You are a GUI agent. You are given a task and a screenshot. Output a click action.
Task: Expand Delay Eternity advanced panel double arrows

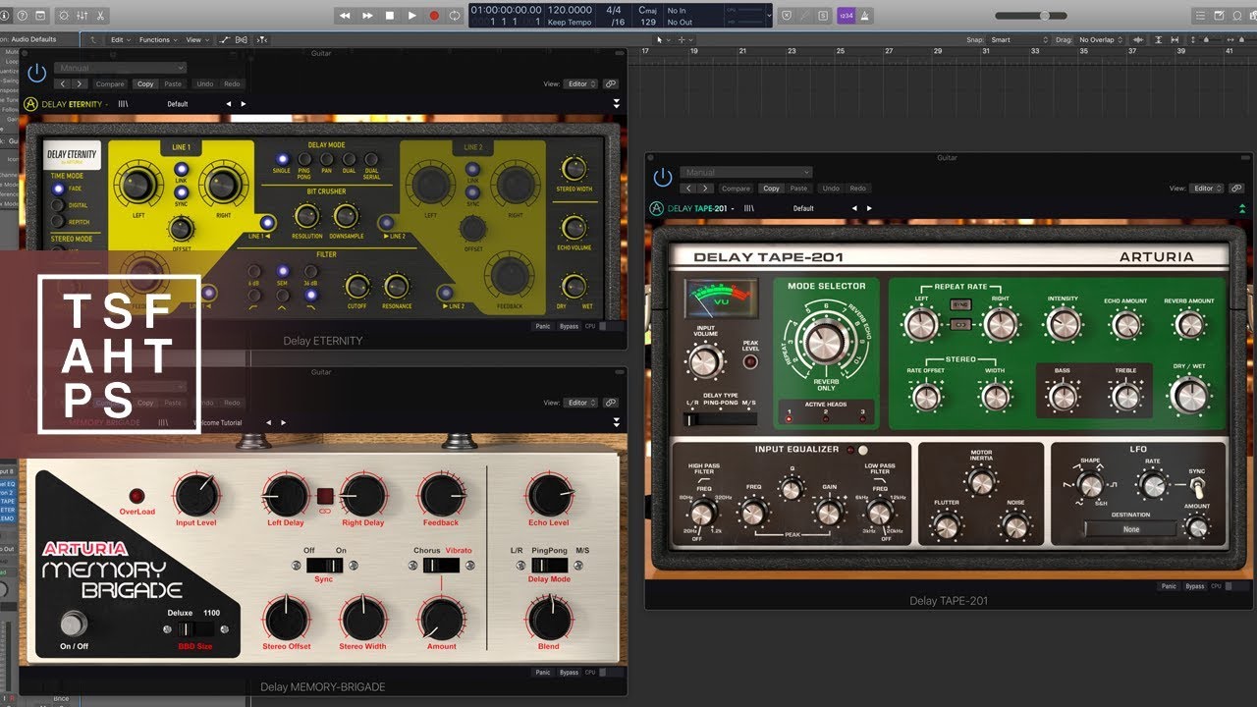coord(617,103)
